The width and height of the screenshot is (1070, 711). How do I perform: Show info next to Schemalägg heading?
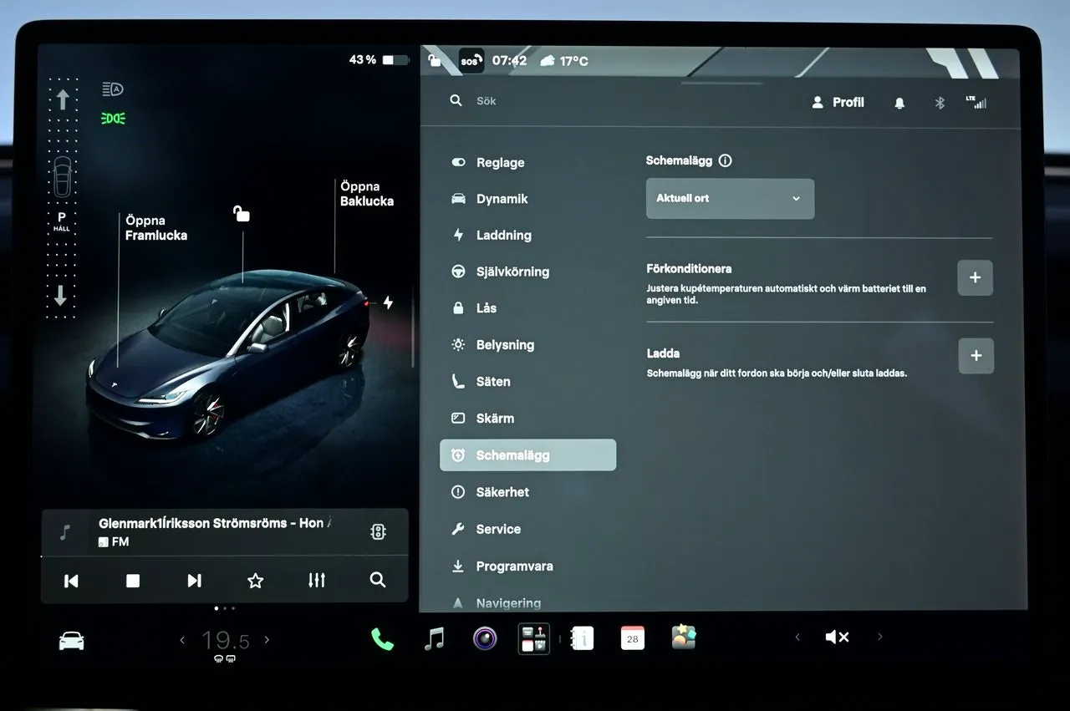click(x=725, y=160)
